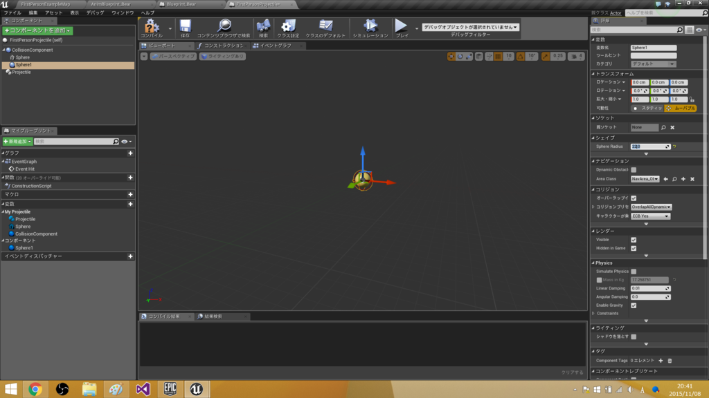Open the grid snap size dropdown showing 10
Viewport: 709px width, 398px height.
coord(509,57)
